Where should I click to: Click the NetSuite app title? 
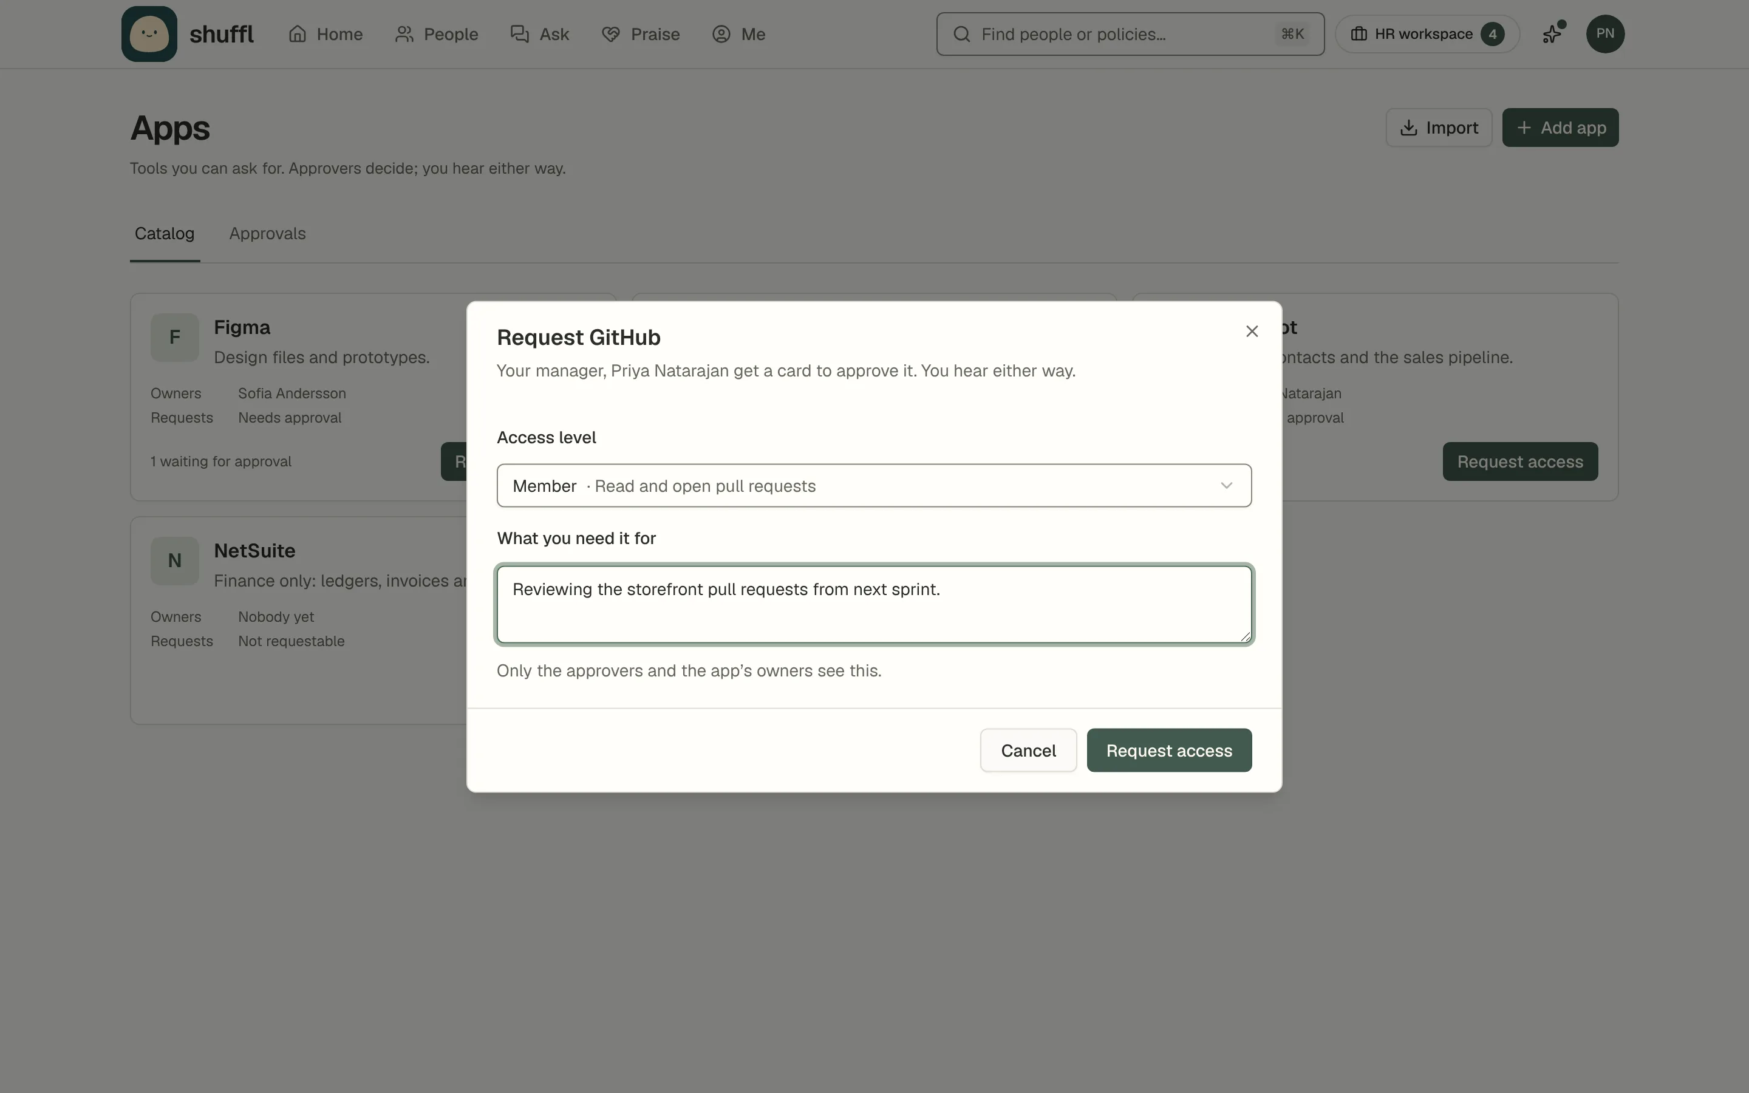tap(254, 551)
